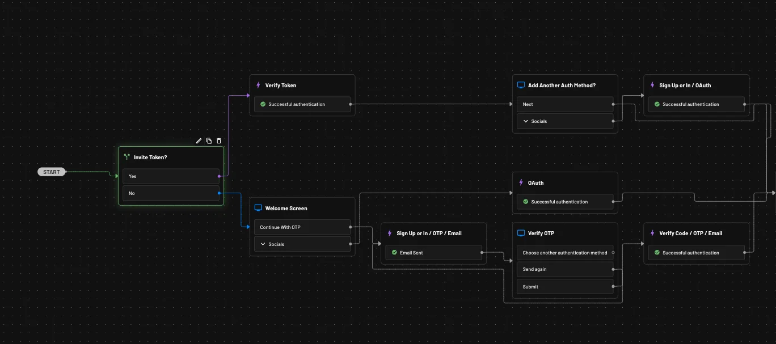Click Successful authentication text in Verify Token

click(297, 104)
